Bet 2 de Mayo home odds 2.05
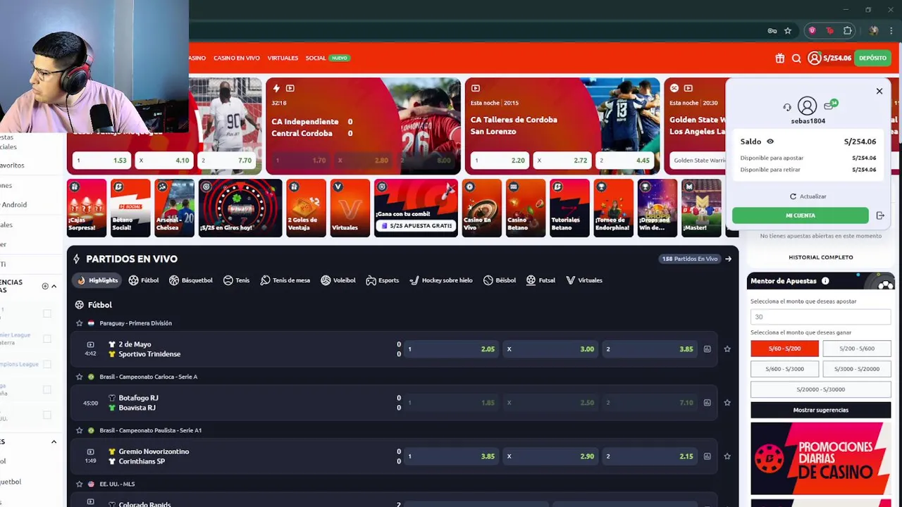902x507 pixels. coord(452,349)
